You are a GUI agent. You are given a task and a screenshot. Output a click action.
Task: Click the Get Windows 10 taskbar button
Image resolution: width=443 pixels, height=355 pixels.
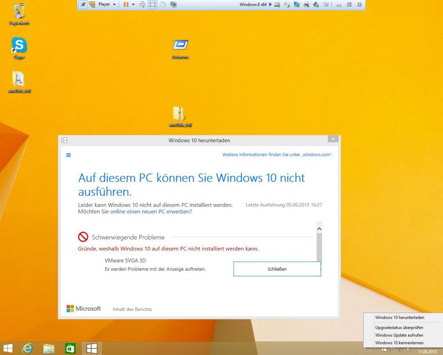92,349
